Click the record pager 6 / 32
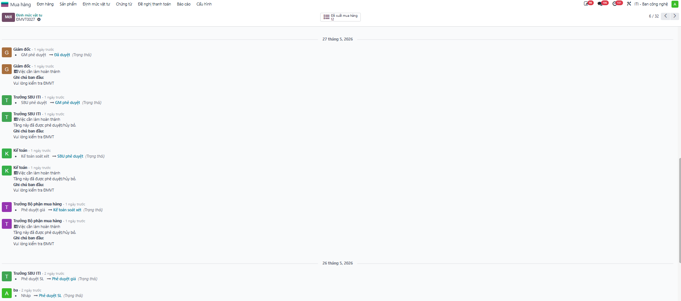Viewport: 681px width, 301px height. click(654, 16)
